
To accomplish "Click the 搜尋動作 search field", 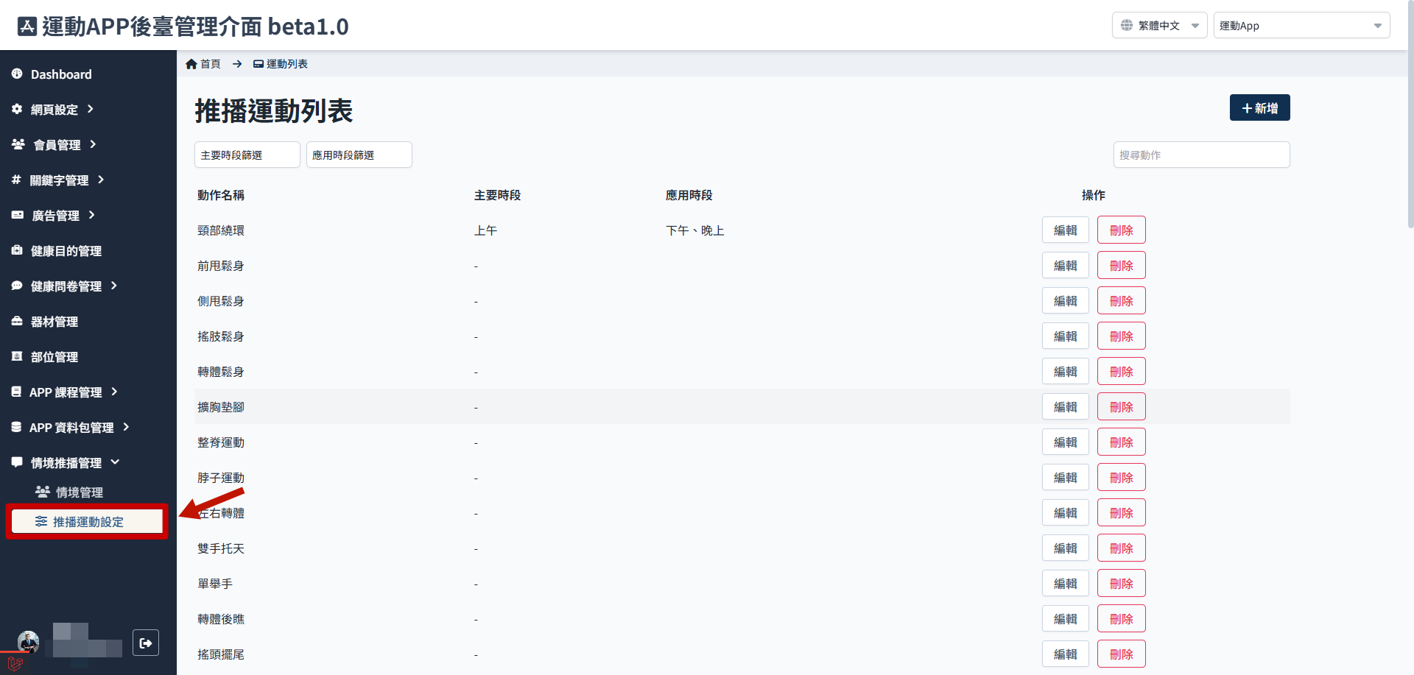I will (x=1202, y=155).
